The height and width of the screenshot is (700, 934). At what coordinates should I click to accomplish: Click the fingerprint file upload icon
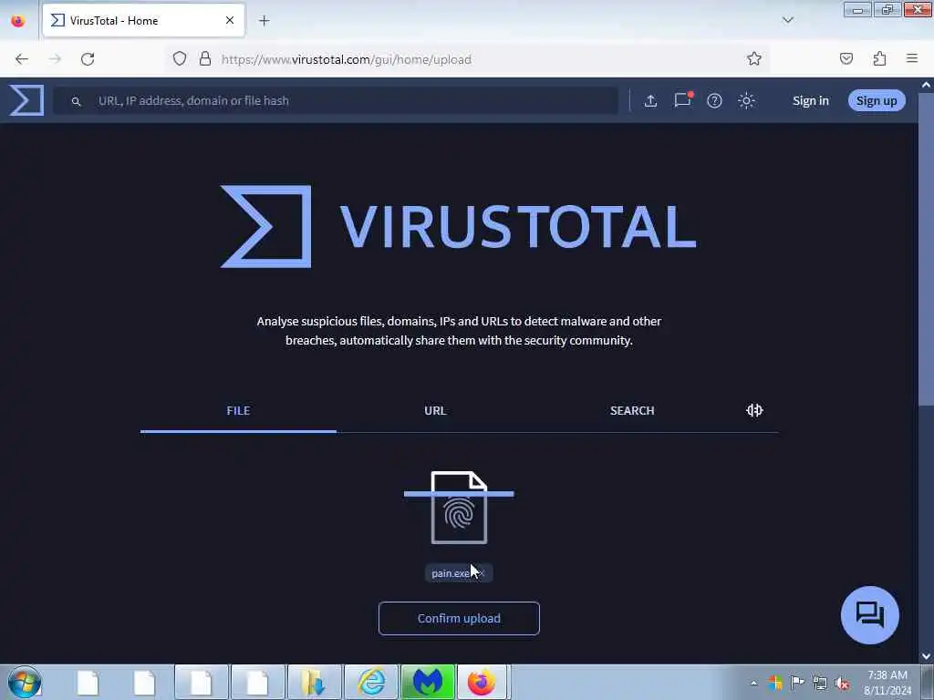459,507
